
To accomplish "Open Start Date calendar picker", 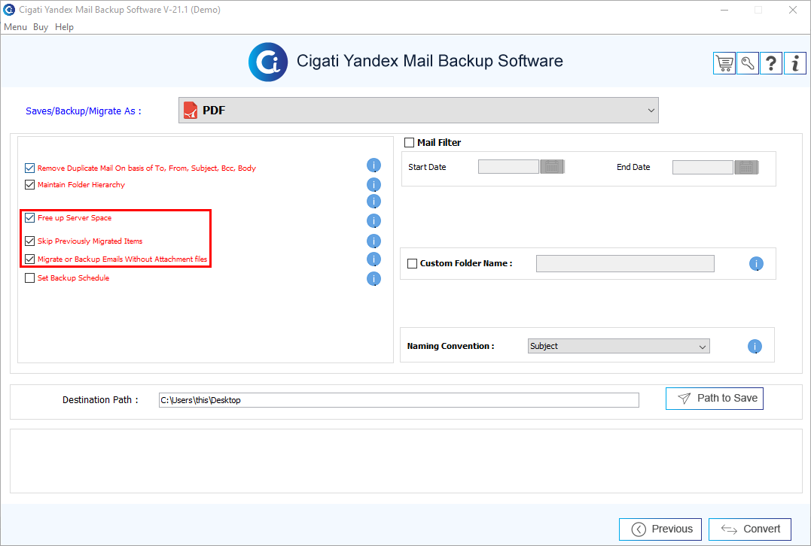I will 553,167.
